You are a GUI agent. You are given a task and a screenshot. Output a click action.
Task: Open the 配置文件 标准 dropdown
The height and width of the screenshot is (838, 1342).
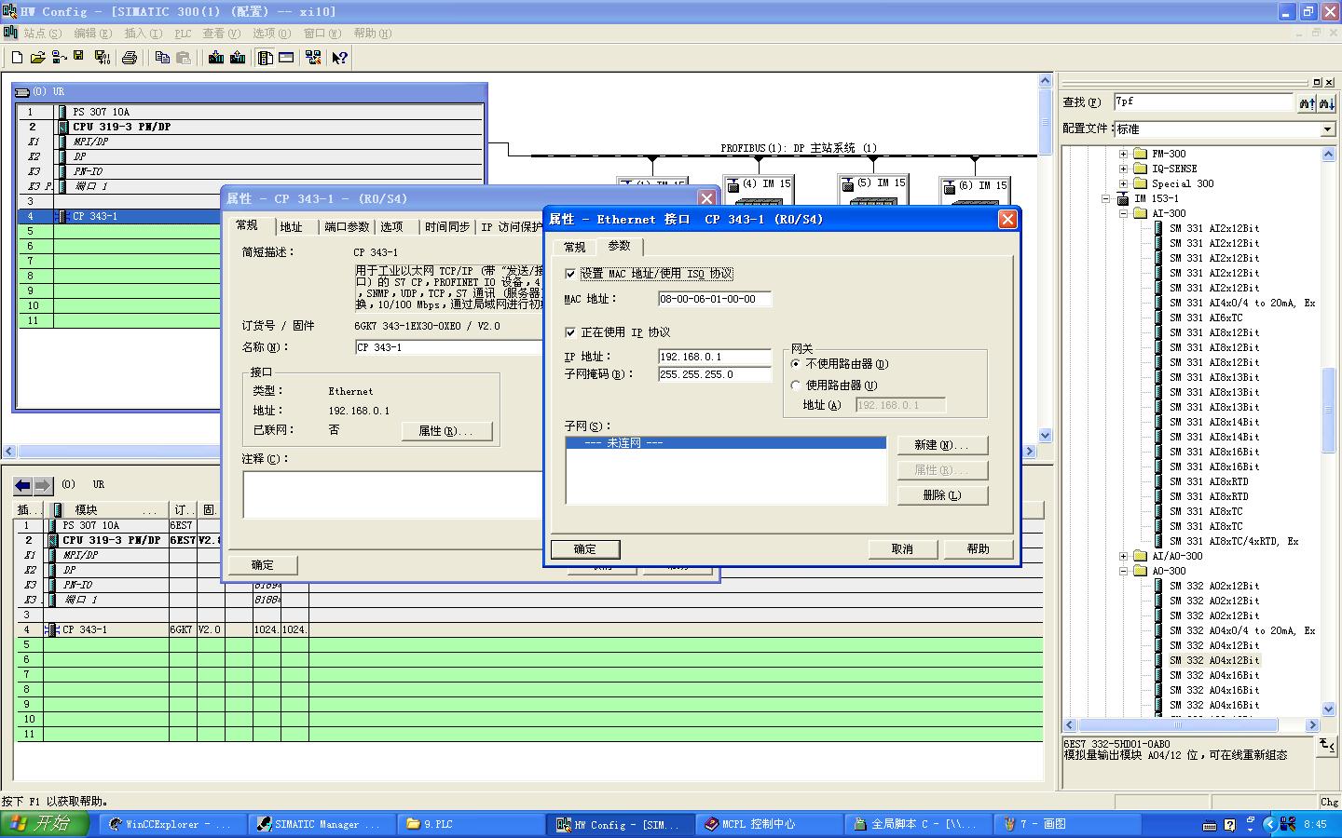1327,129
